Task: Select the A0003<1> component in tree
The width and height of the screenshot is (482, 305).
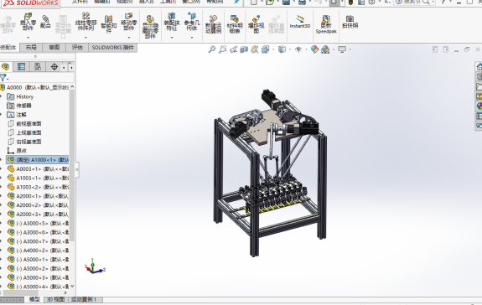Action: (38, 169)
